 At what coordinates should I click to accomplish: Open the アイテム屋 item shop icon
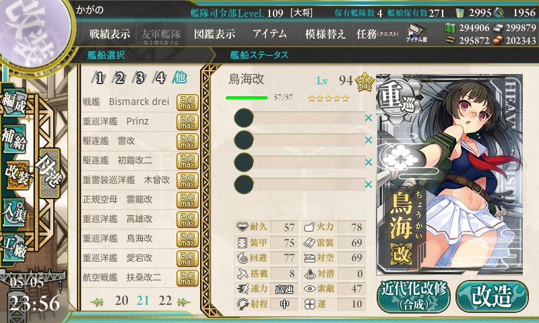tap(416, 33)
